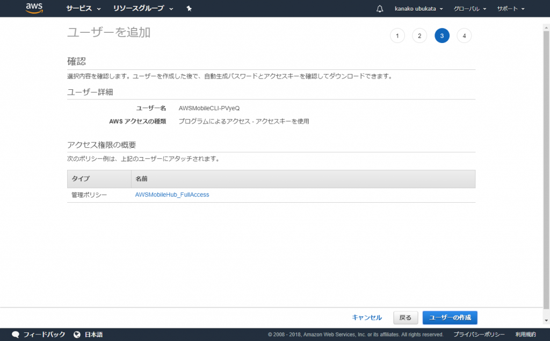Click the copyright 2008 - 2018 footer text
This screenshot has width=550, height=341.
[356, 335]
